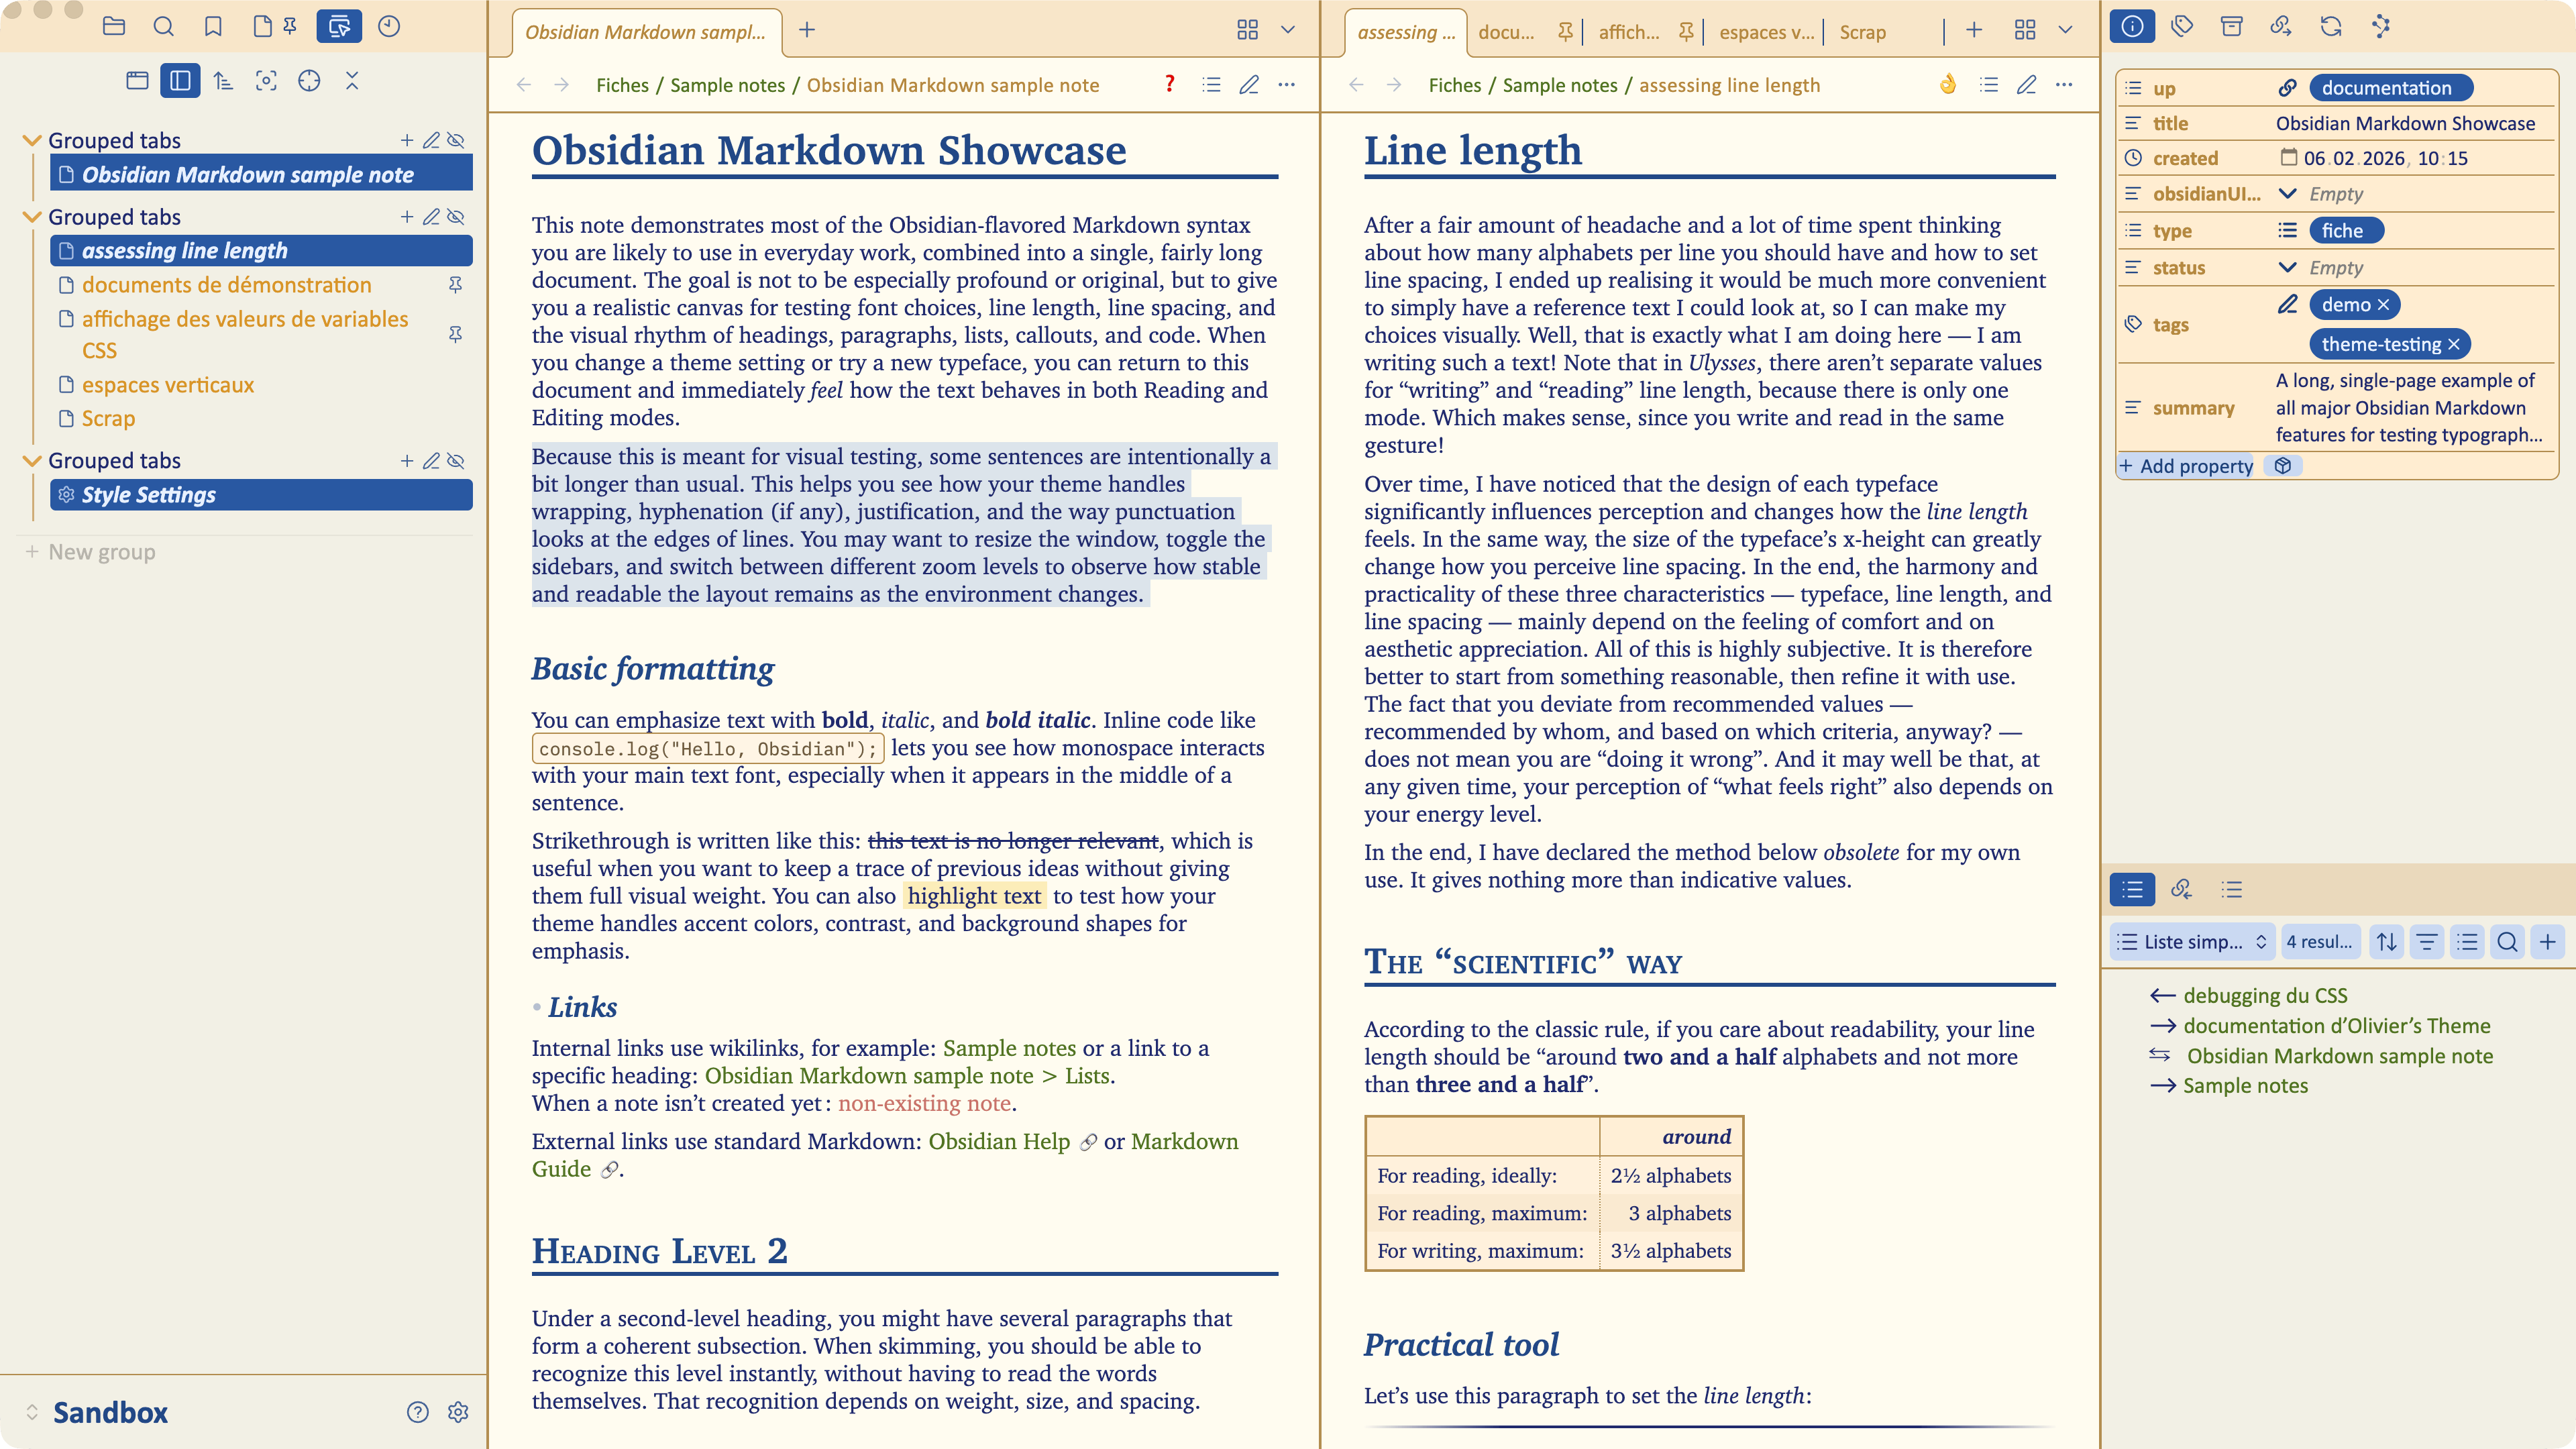Open more options for assessing line length
The height and width of the screenshot is (1449, 2576).
coord(2064,85)
